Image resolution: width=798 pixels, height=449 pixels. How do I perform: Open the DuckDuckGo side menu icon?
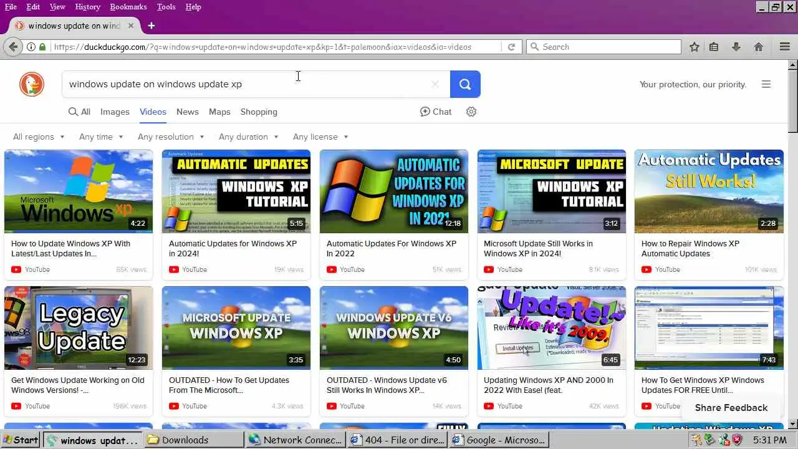pyautogui.click(x=766, y=84)
